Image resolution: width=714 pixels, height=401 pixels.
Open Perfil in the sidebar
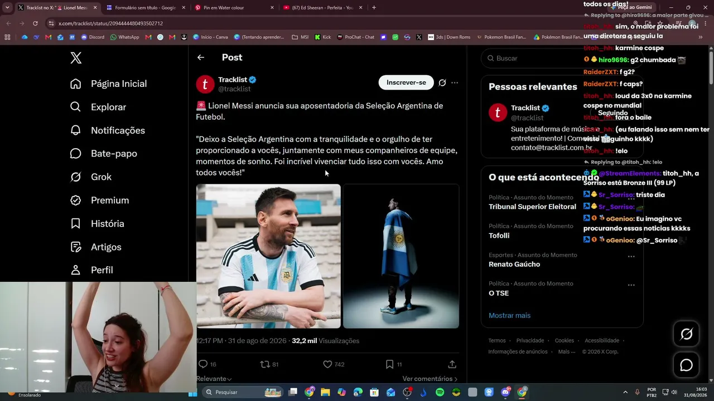point(91,270)
